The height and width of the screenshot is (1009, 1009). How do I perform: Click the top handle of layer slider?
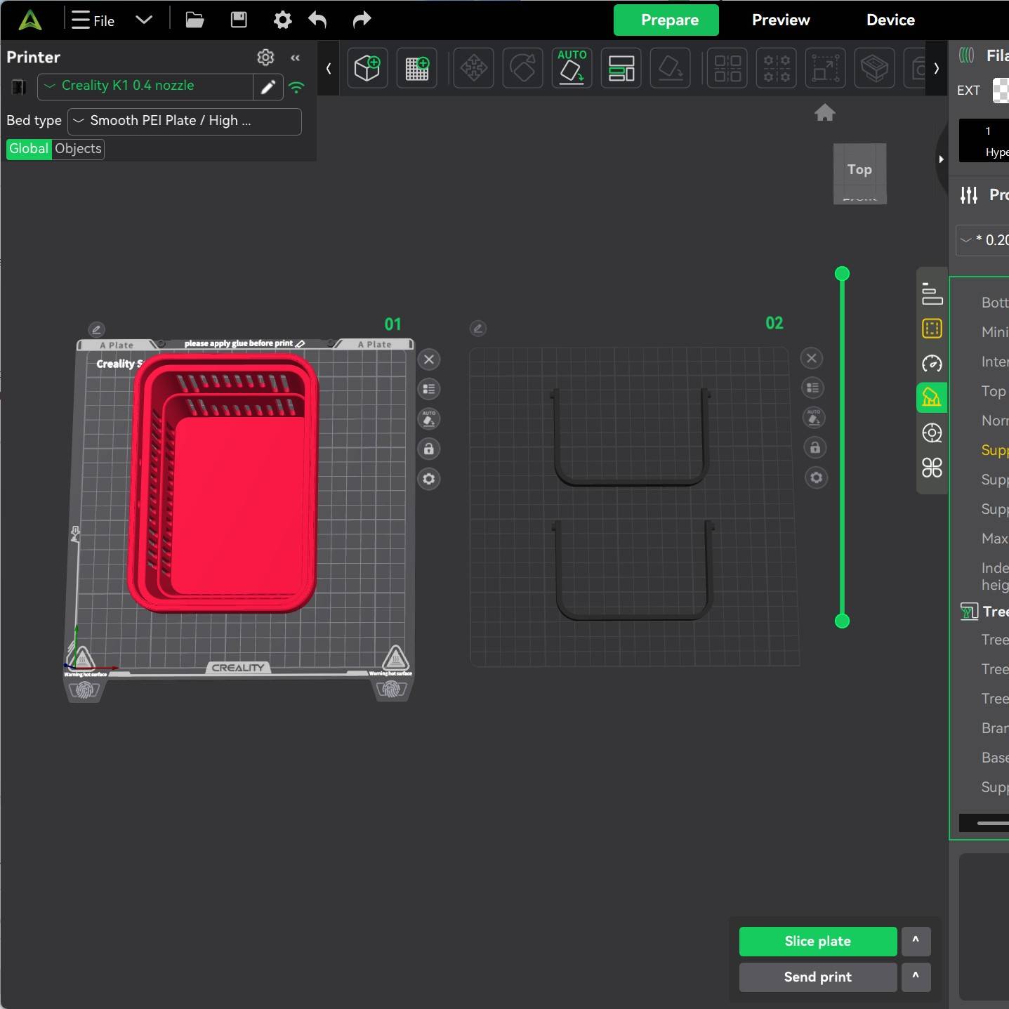[842, 274]
